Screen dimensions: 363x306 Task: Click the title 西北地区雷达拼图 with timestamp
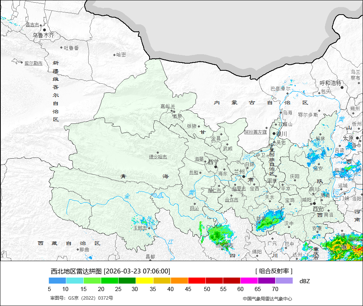click(x=110, y=271)
